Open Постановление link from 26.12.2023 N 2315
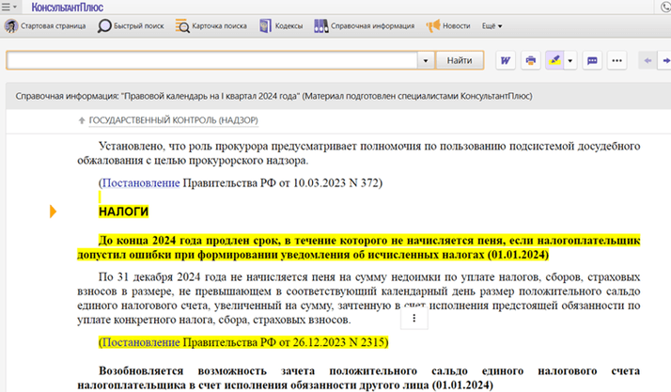The height and width of the screenshot is (392, 671). click(140, 343)
